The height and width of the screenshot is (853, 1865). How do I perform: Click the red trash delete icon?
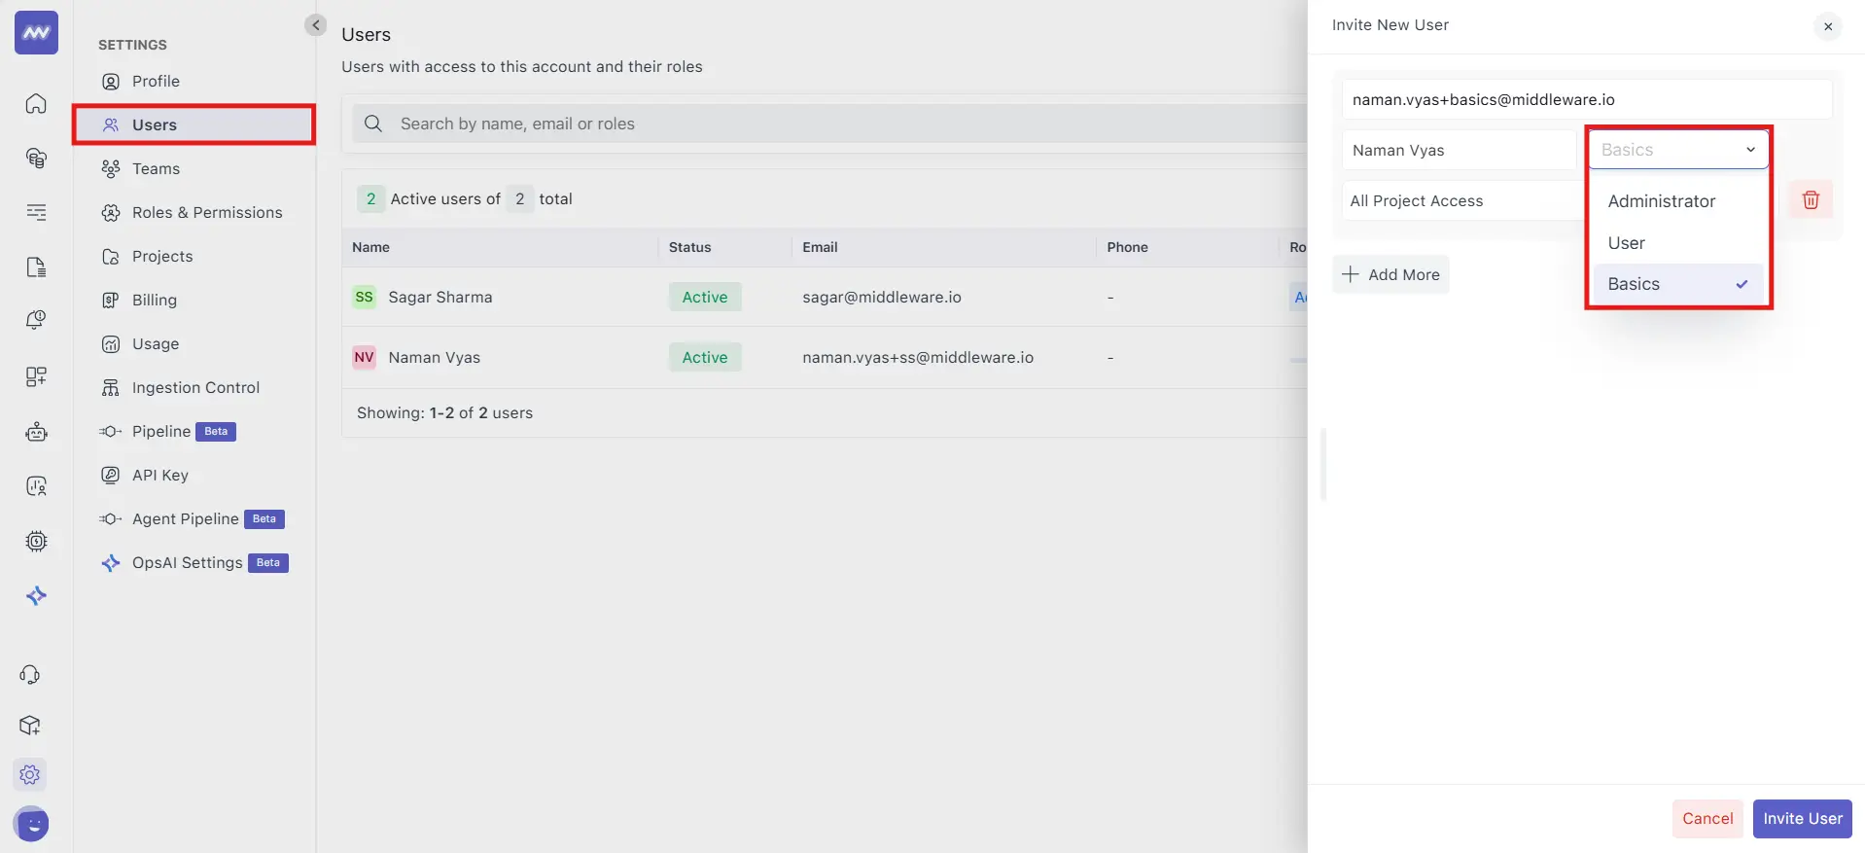[1810, 200]
